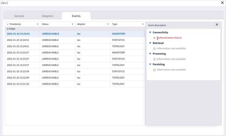Click the Persisting section heading

[x=159, y=64]
